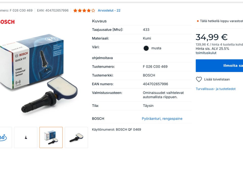This screenshot has height=169, width=243.
Task: Open Turvallisuus- ja tuotetiedot link
Action: point(216,89)
